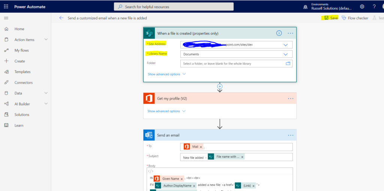This screenshot has height=191, width=384.
Task: Click the Create plus icon
Action: click(x=7, y=61)
